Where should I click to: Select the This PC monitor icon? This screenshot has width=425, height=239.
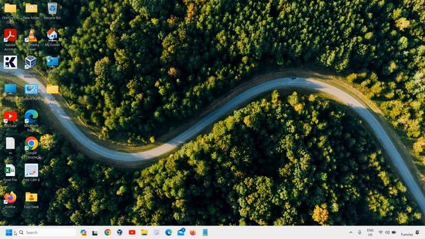(x=11, y=92)
